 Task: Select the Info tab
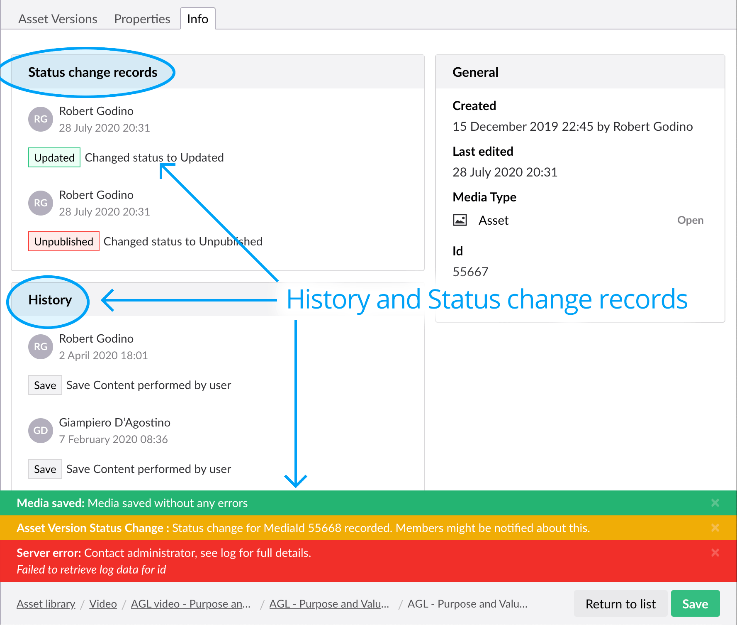197,19
